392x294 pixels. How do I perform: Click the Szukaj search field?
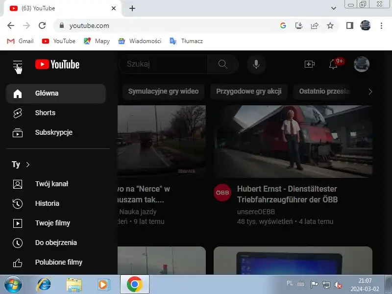[163, 64]
